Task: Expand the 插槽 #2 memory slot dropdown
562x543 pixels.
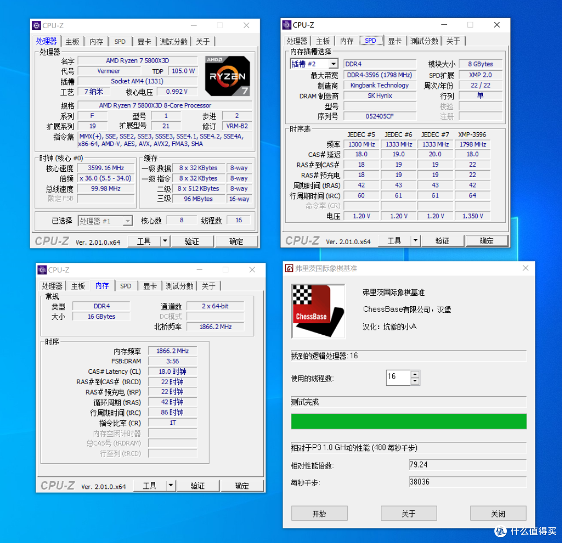Action: (x=334, y=64)
